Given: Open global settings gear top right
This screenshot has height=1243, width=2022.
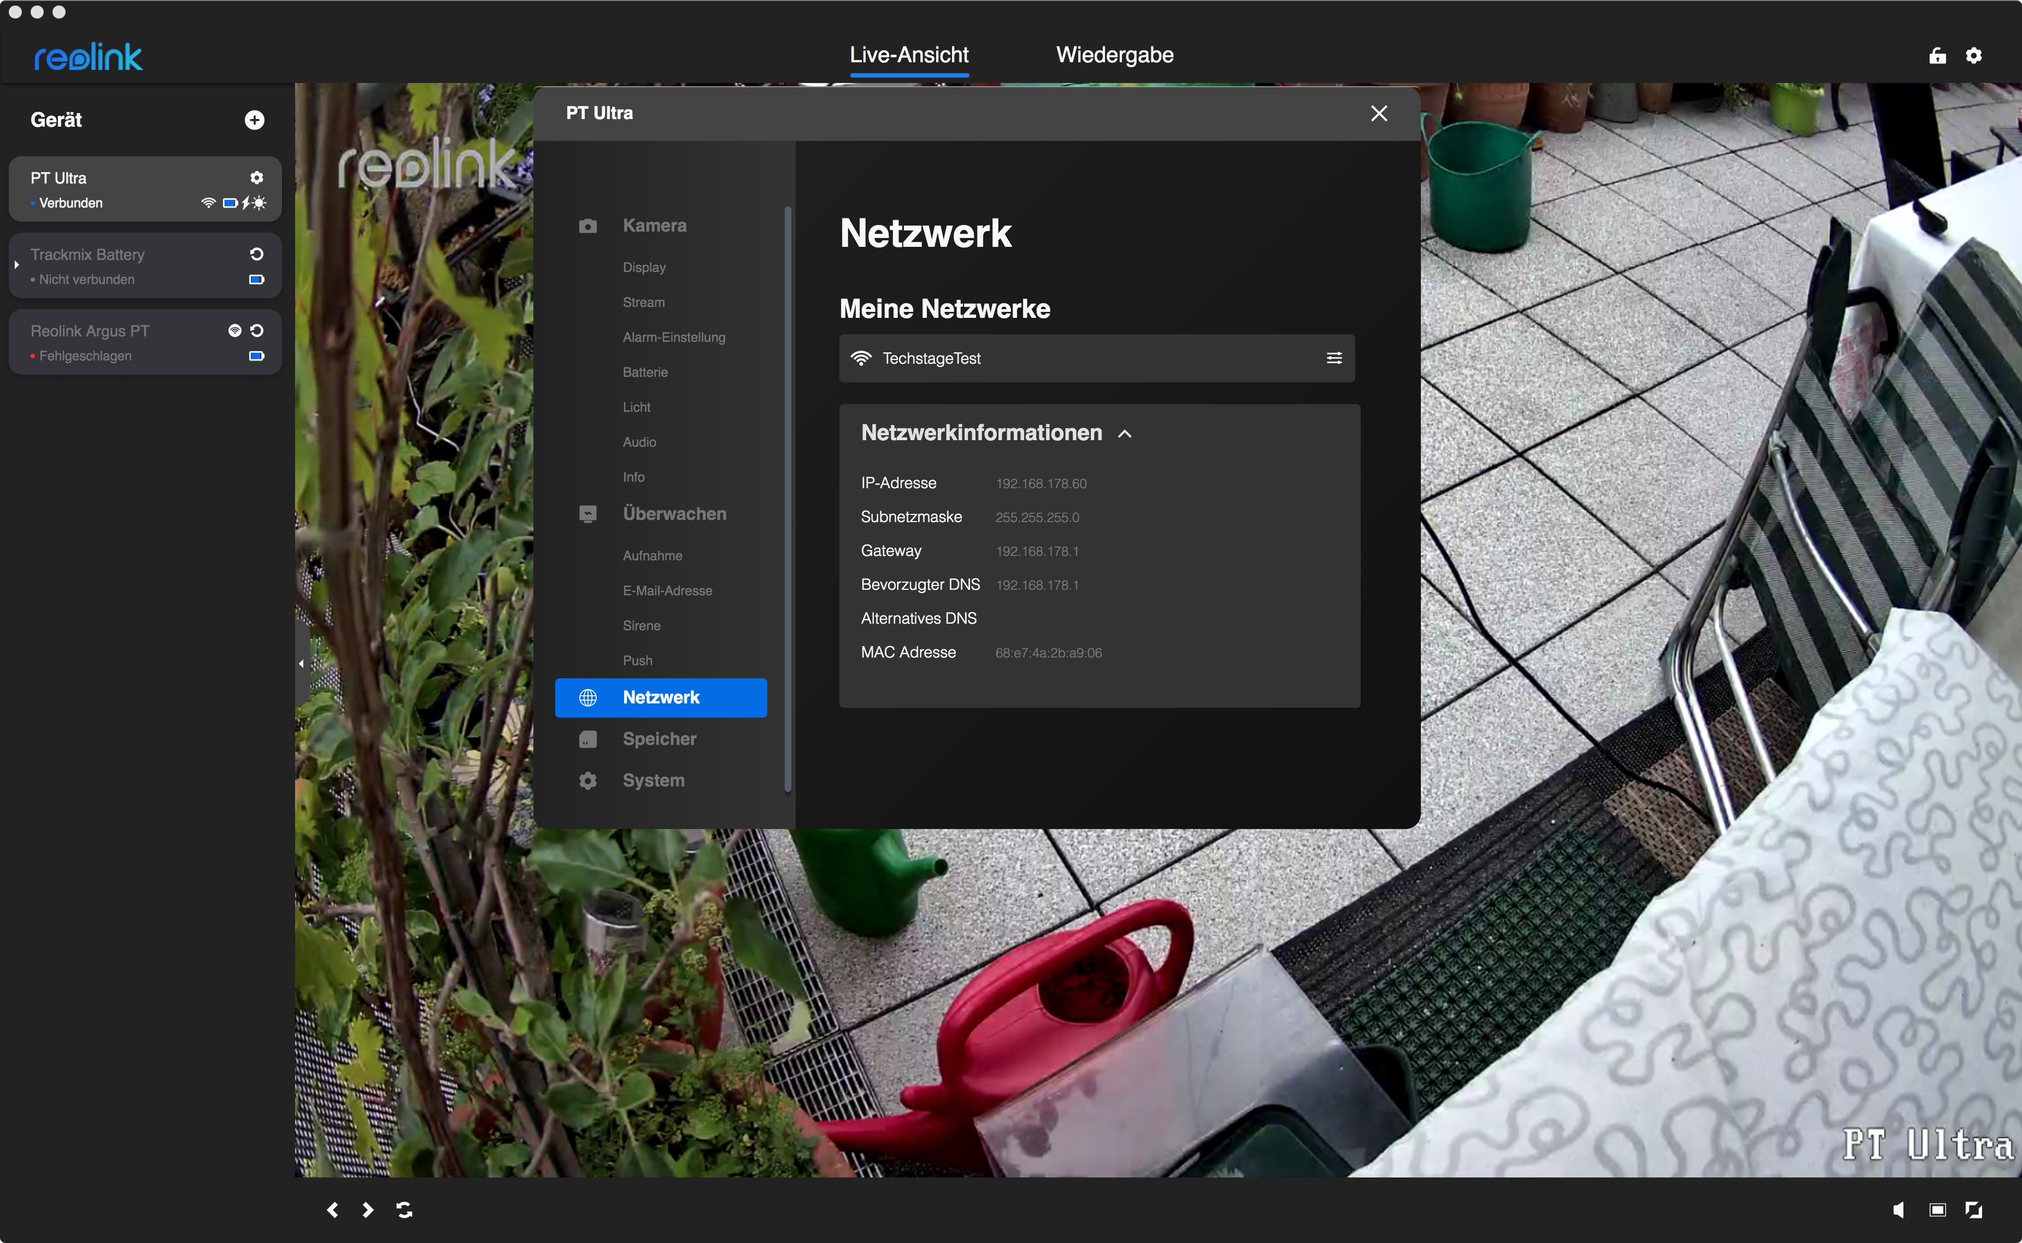Looking at the screenshot, I should 1973,55.
